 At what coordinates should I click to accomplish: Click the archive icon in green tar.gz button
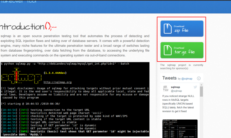click(x=168, y=50)
